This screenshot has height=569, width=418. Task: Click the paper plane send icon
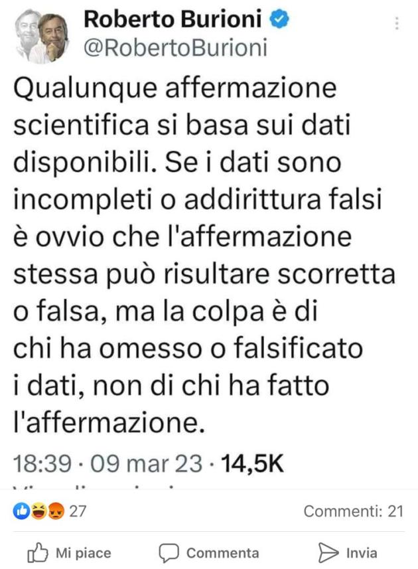(x=328, y=552)
